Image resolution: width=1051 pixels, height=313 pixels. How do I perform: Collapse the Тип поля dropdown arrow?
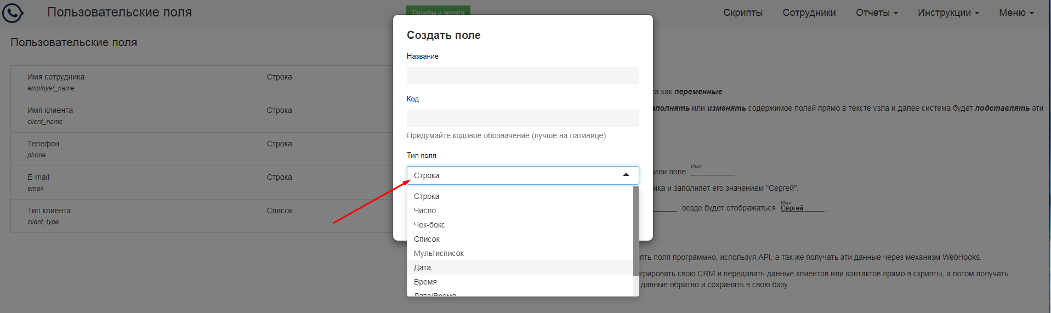coord(626,175)
